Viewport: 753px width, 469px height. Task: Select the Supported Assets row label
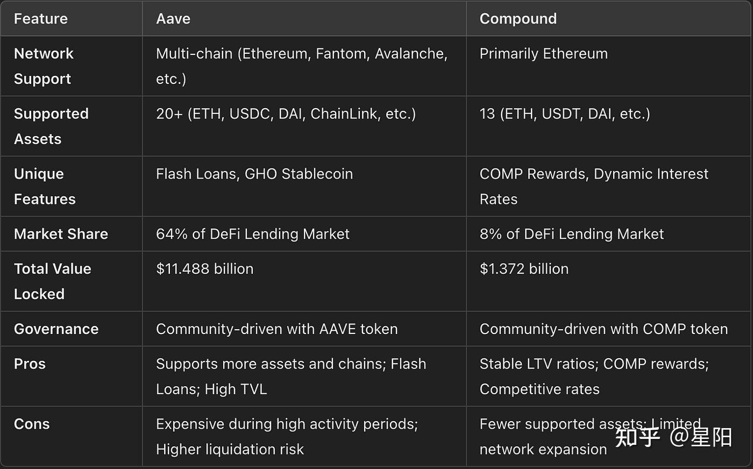pos(51,126)
